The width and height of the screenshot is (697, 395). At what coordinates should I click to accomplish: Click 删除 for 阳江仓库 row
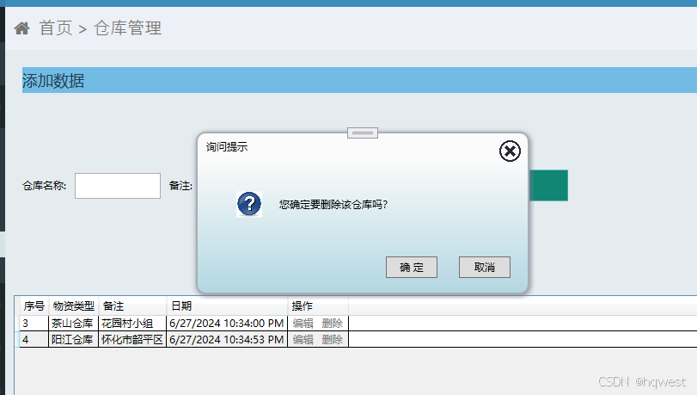[332, 340]
